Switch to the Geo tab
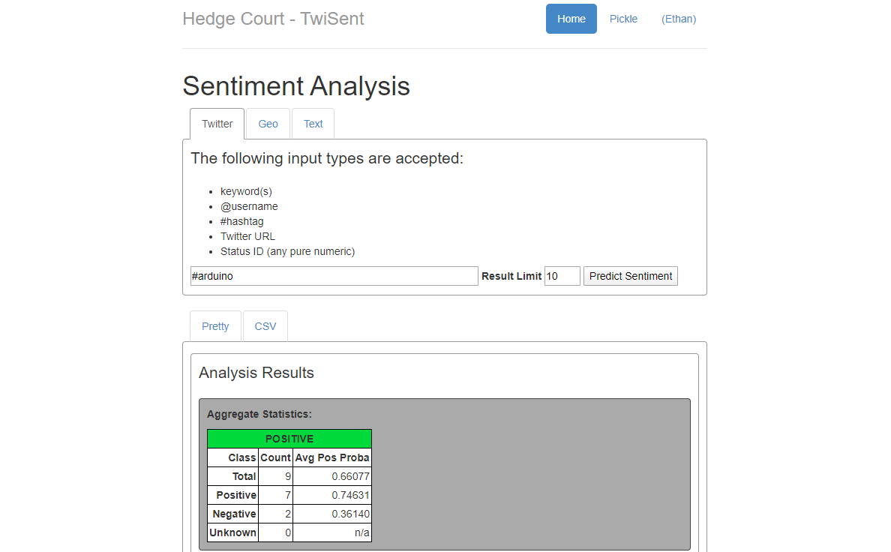 click(268, 124)
